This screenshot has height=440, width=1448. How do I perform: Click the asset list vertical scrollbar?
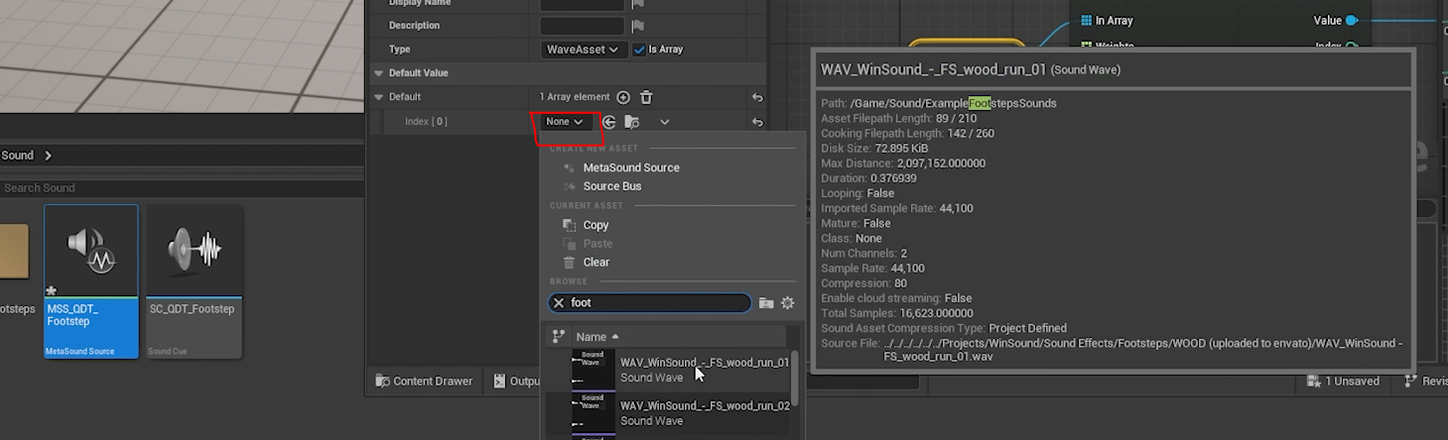(794, 377)
